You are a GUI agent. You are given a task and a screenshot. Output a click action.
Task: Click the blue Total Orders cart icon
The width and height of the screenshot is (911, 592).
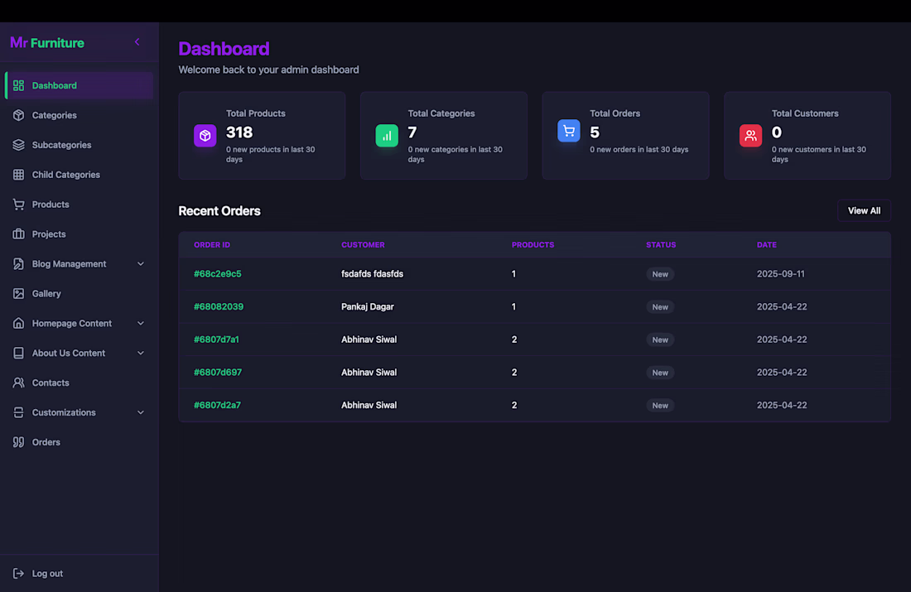click(569, 131)
